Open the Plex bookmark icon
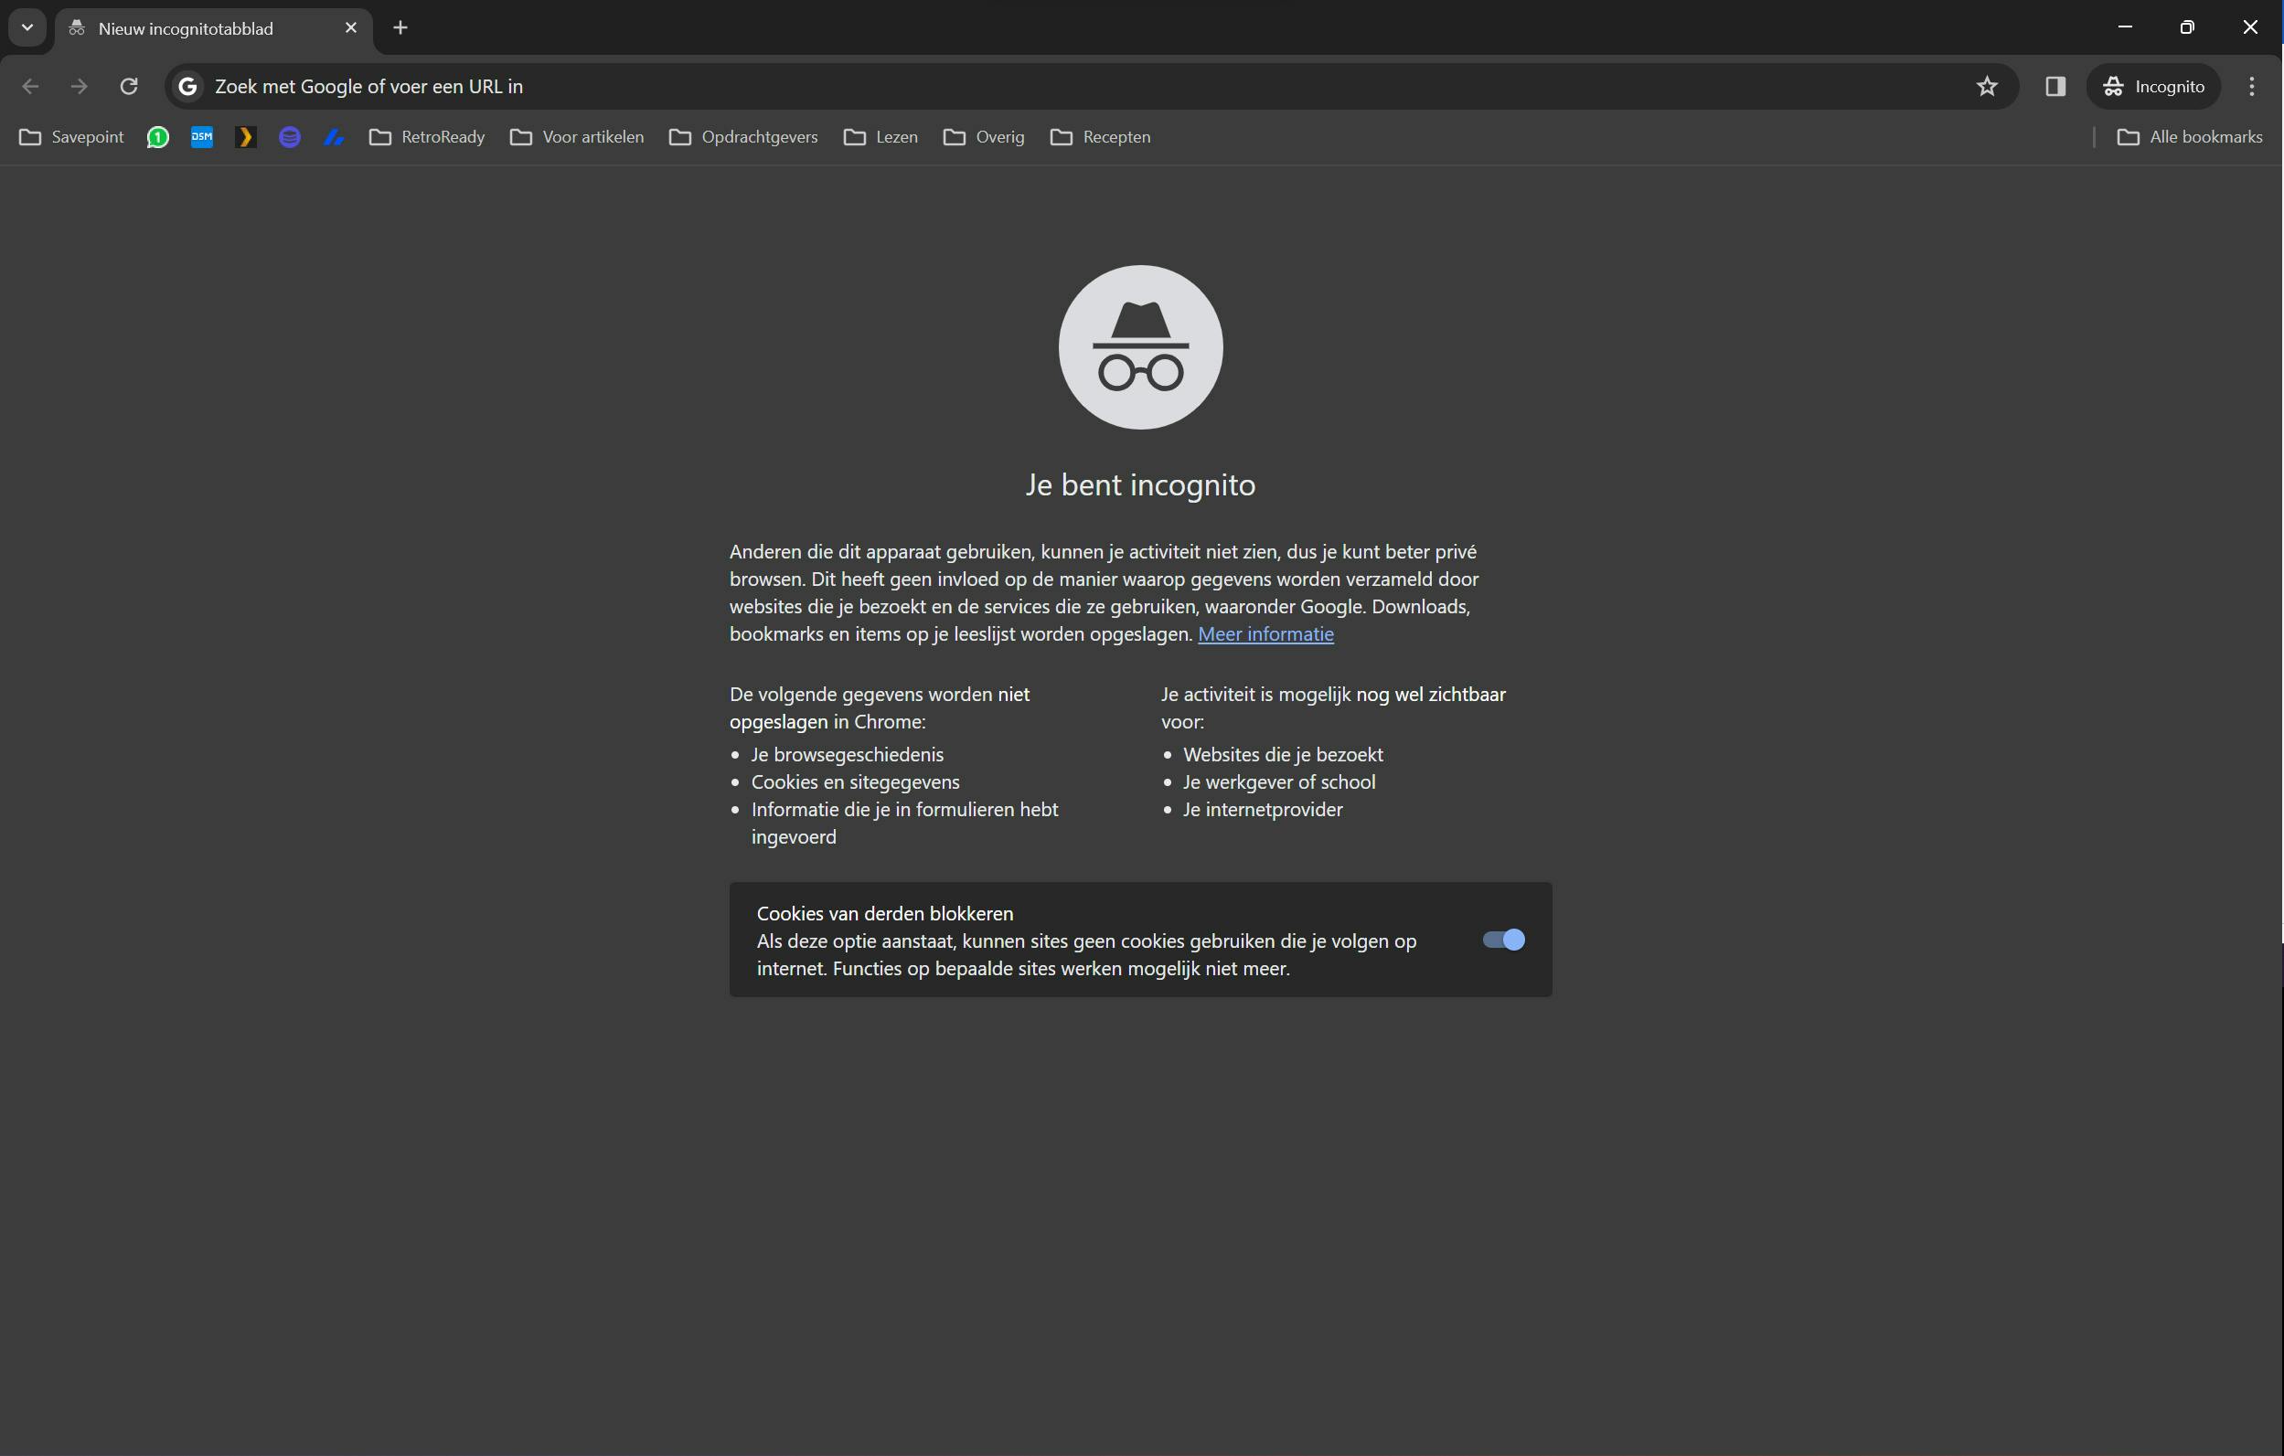 tap(246, 137)
